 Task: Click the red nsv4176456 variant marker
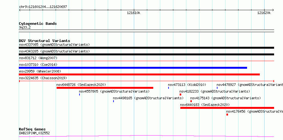tap(227, 115)
